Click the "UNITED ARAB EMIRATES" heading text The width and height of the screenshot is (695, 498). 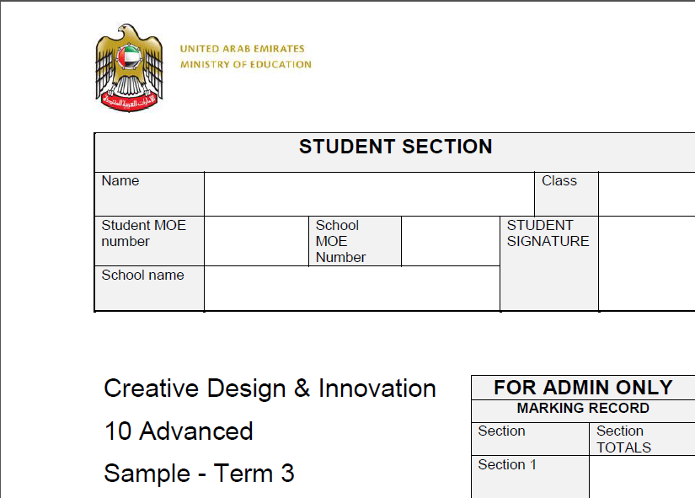tap(242, 49)
